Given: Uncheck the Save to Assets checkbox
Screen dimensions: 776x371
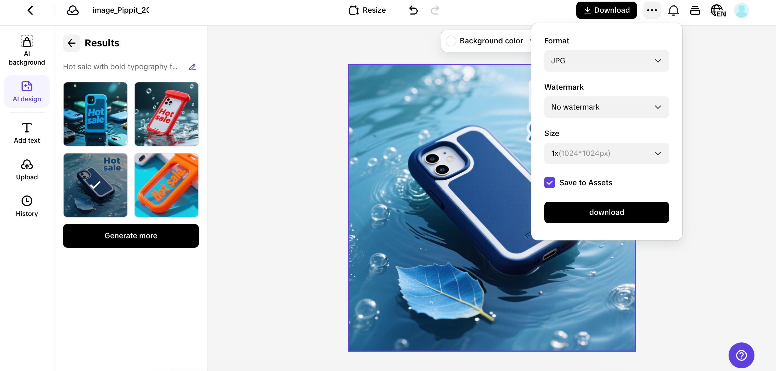Looking at the screenshot, I should pos(549,183).
